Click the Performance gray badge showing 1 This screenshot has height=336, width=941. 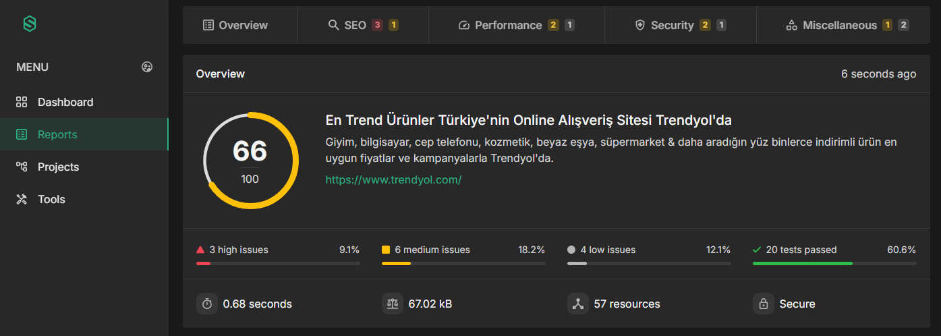(570, 25)
